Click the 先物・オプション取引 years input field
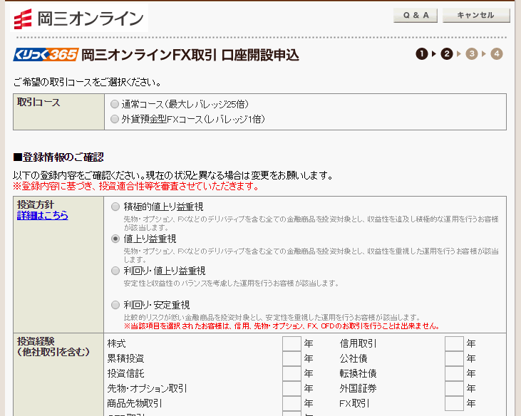Image resolution: width=521 pixels, height=416 pixels. point(292,388)
